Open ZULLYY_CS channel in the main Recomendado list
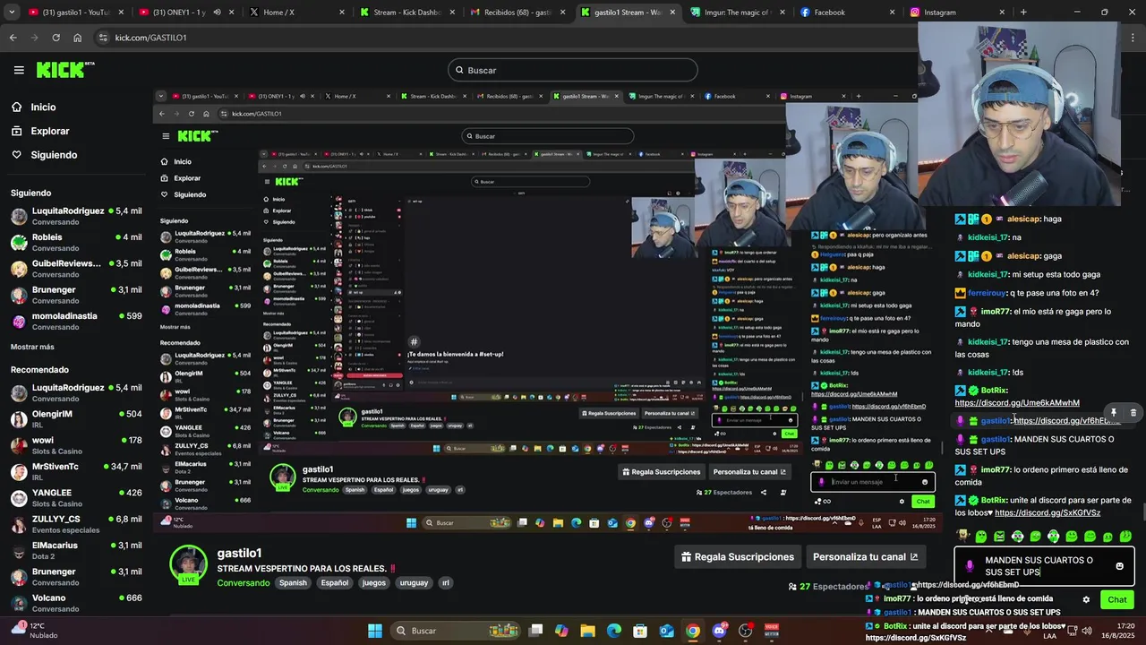Screen dimensions: 1146x645 76,524
